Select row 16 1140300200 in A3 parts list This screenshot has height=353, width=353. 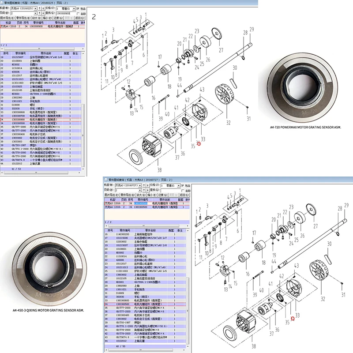(x=145, y=234)
